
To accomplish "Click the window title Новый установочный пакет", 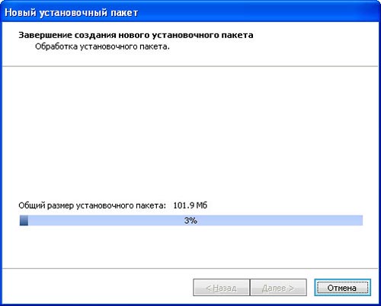I will pyautogui.click(x=72, y=13).
